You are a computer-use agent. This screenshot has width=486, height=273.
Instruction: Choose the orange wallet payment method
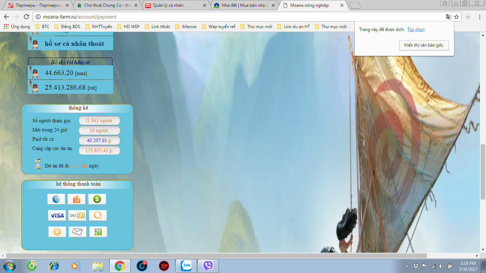[76, 199]
